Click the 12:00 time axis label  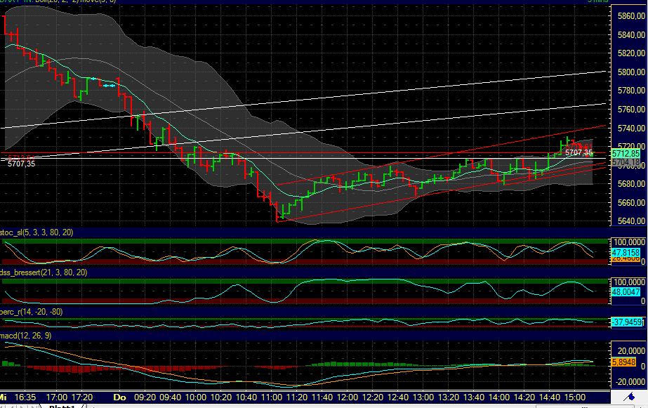pyautogui.click(x=347, y=397)
